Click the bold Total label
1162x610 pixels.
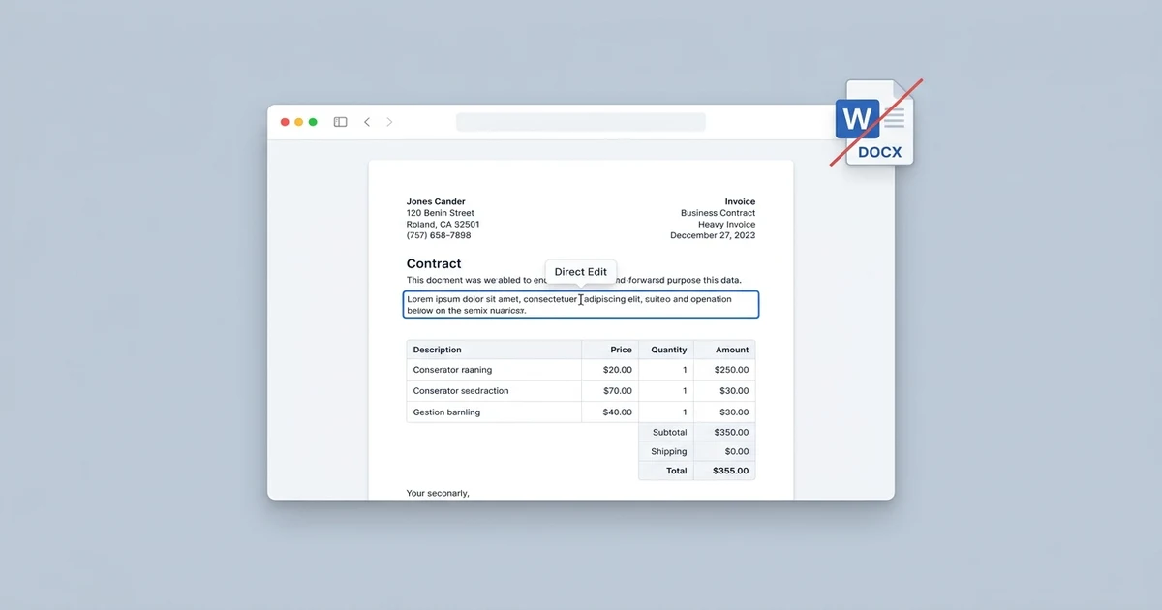pyautogui.click(x=677, y=471)
